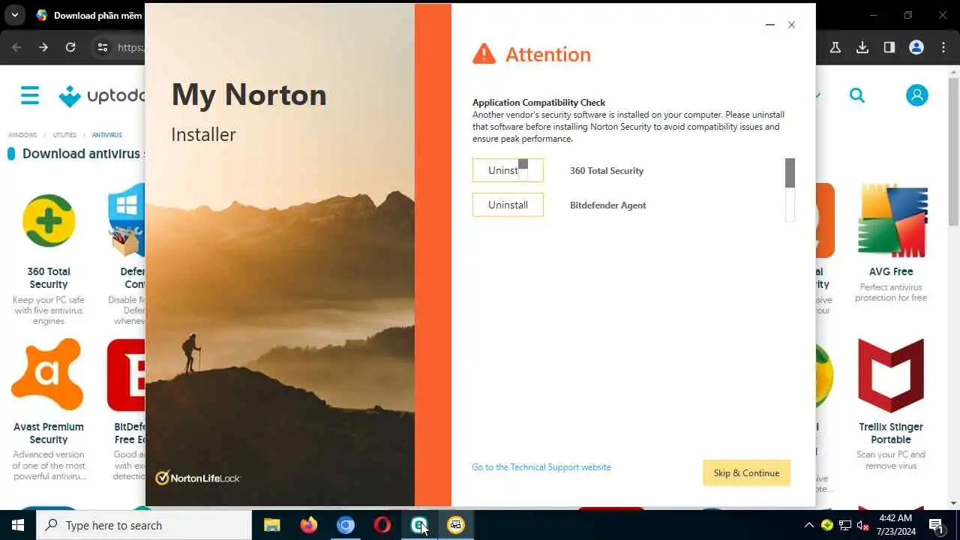The height and width of the screenshot is (540, 960).
Task: Open Chrome tab search dropdown arrow
Action: coord(14,15)
